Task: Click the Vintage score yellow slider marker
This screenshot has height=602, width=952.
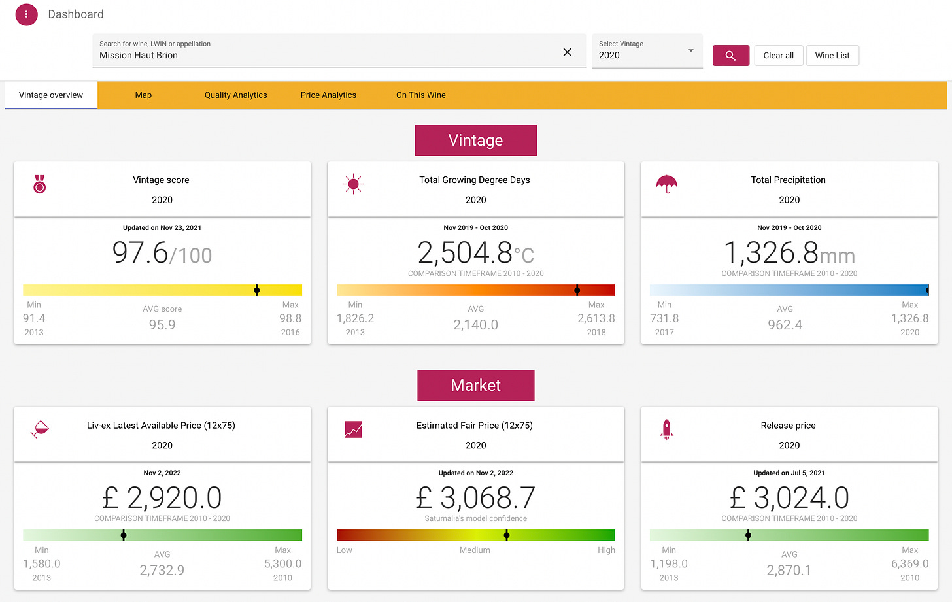Action: [257, 290]
